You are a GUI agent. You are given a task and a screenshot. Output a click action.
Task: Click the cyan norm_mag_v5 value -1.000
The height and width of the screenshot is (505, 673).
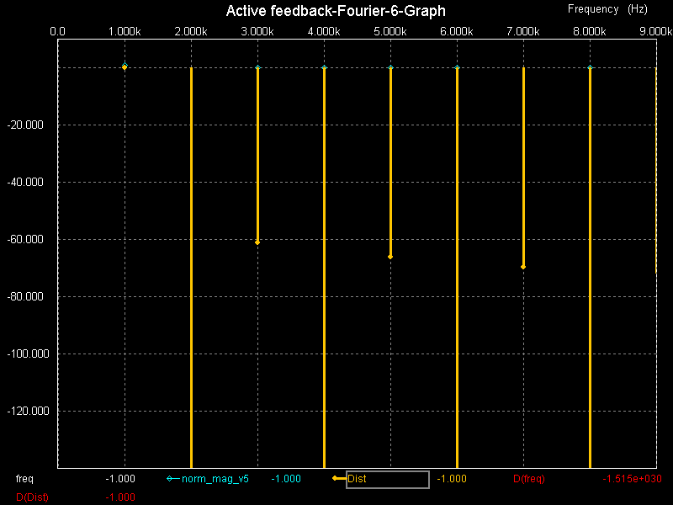tap(286, 479)
